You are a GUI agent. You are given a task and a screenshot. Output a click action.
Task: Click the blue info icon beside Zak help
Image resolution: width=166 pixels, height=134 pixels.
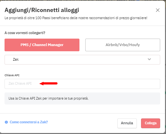tap(6, 122)
